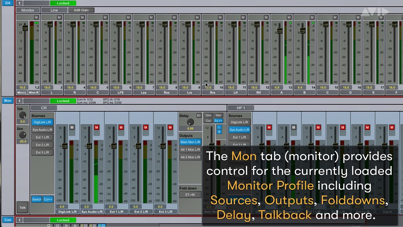Unmute the Ext 3 L/R strip in CR

tap(170, 127)
